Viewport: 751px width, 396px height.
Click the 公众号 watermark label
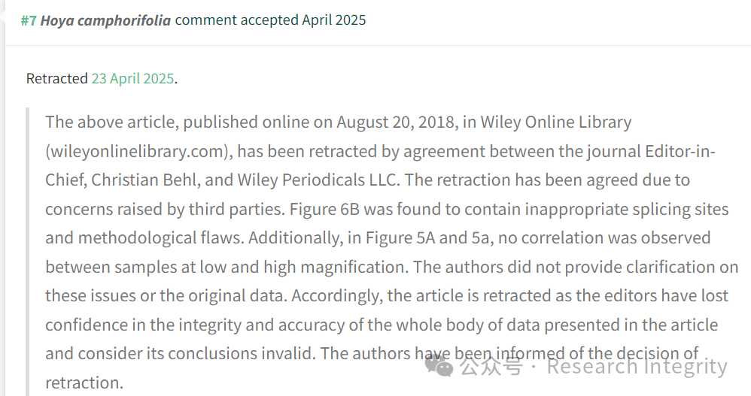[x=491, y=367]
